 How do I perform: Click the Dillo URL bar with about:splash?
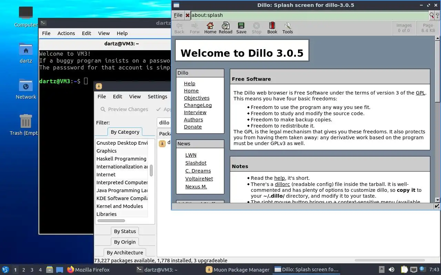point(309,15)
